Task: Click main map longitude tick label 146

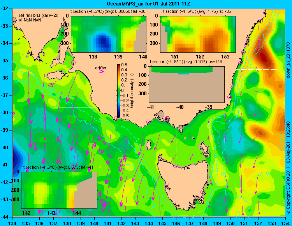Action: [176, 223]
